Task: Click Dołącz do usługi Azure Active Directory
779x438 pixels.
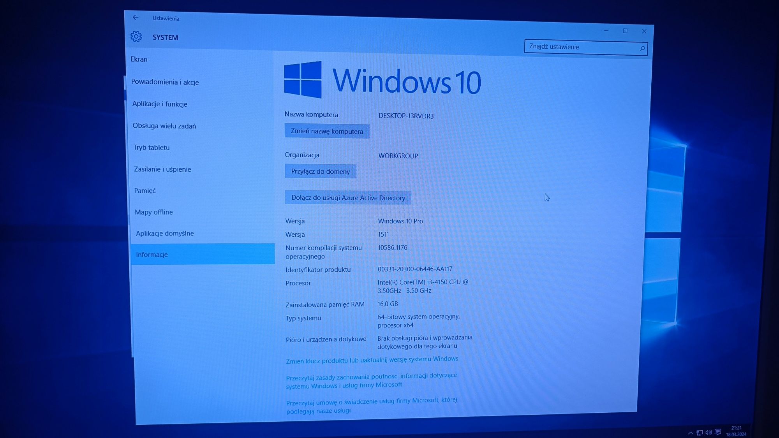Action: click(x=348, y=198)
